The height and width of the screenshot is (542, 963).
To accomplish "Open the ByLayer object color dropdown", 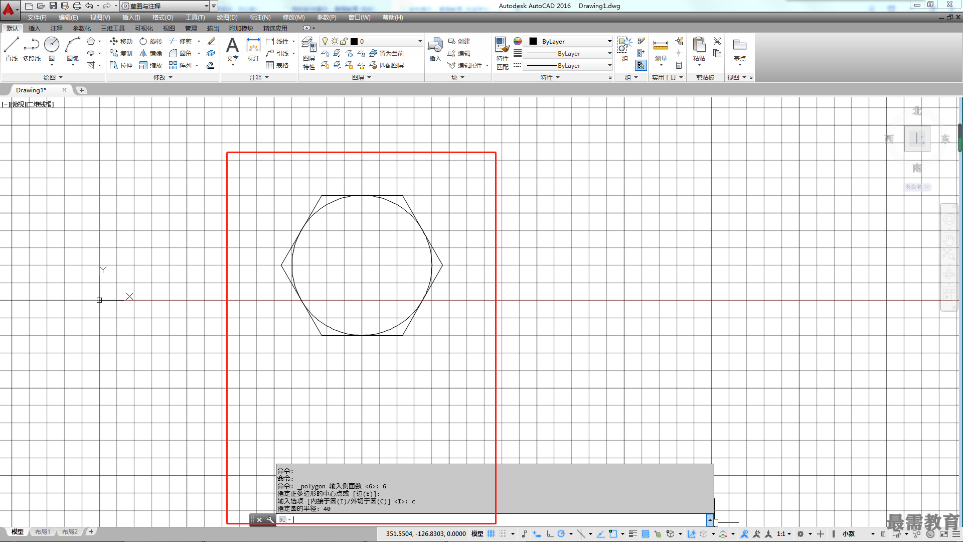I will pos(569,41).
